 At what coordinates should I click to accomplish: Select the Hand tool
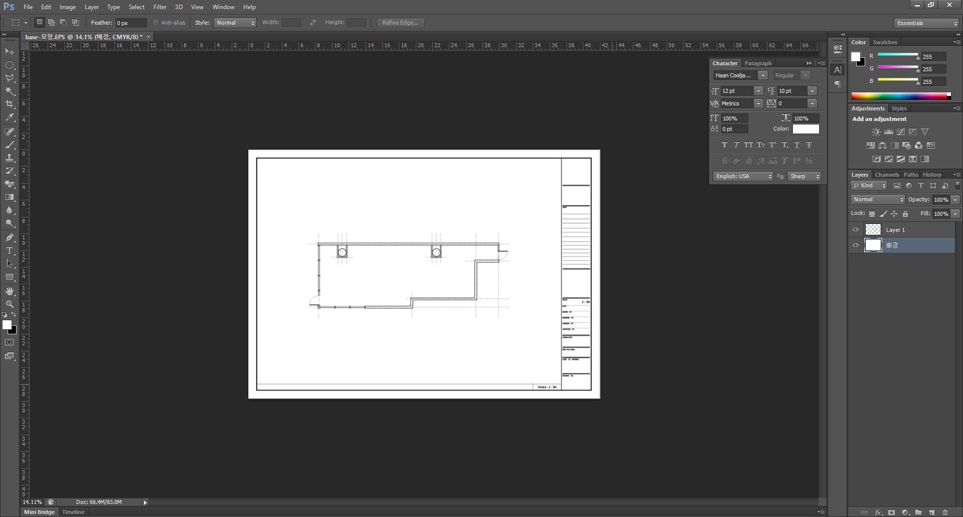[10, 291]
